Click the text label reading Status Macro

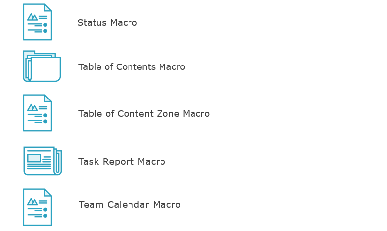click(107, 23)
